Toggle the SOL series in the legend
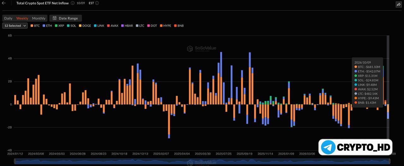 click(71, 26)
